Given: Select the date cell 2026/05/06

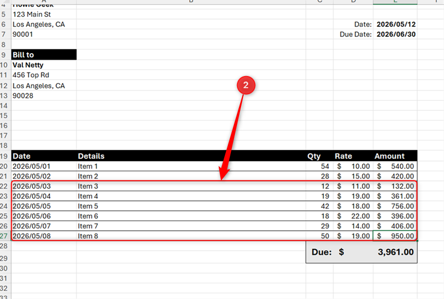Looking at the screenshot, I should [x=44, y=216].
